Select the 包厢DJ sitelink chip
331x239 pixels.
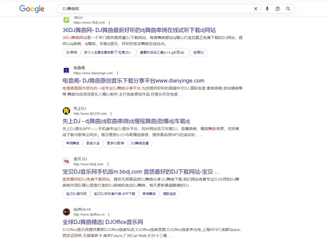[199, 53]
